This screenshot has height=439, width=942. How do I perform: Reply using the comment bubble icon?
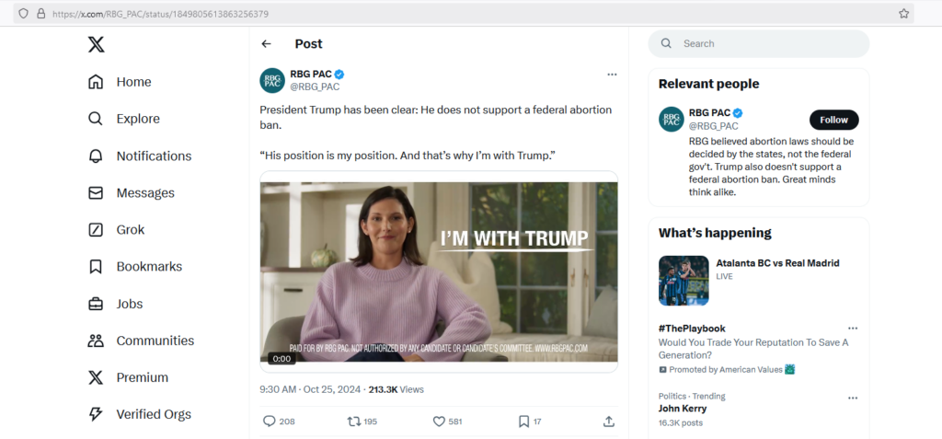point(270,421)
